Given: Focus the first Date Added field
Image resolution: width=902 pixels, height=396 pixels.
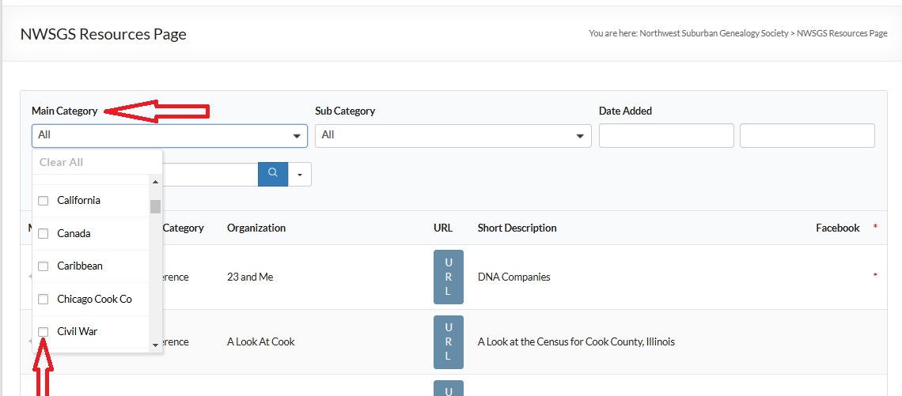Looking at the screenshot, I should click(x=665, y=135).
